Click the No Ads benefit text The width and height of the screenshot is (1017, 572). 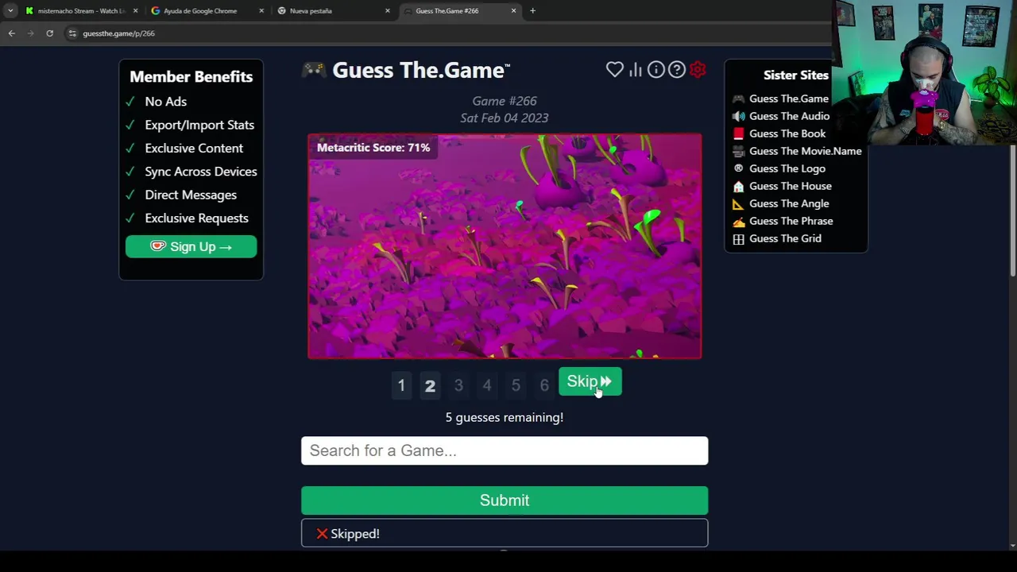pos(165,102)
